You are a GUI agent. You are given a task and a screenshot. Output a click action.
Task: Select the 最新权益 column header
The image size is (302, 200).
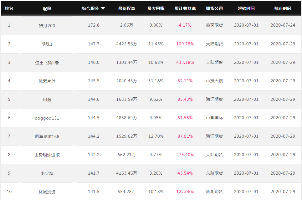[x=126, y=8]
